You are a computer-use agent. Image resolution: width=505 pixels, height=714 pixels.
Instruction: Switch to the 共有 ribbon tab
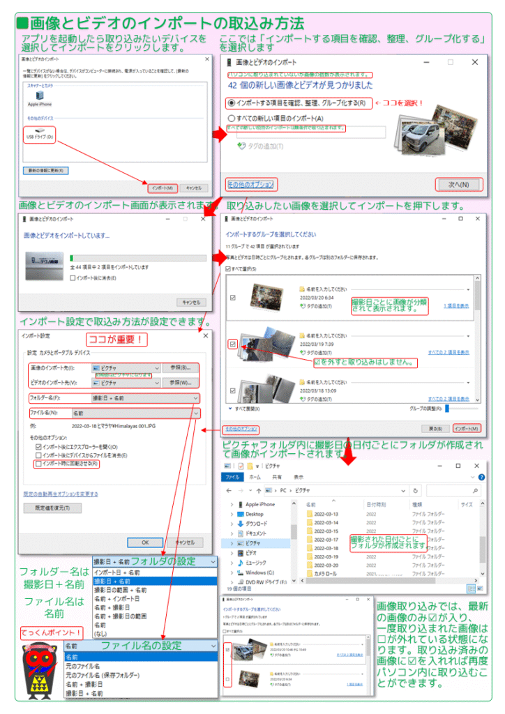(x=277, y=477)
